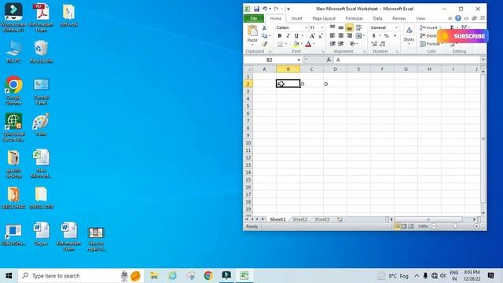This screenshot has width=503, height=283.
Task: Decrease cell indent
Action: (332, 44)
